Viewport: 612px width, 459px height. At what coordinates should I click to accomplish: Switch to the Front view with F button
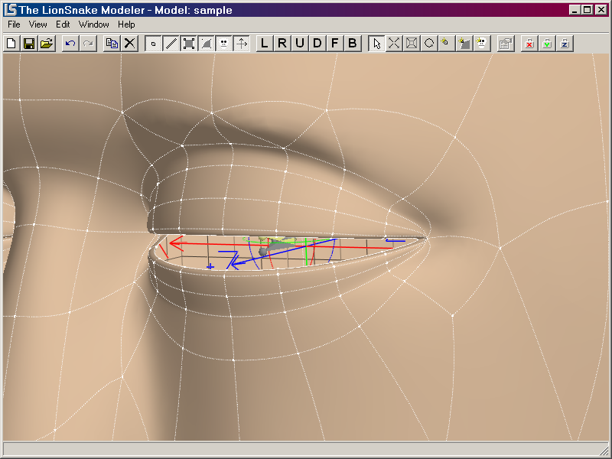click(x=335, y=44)
